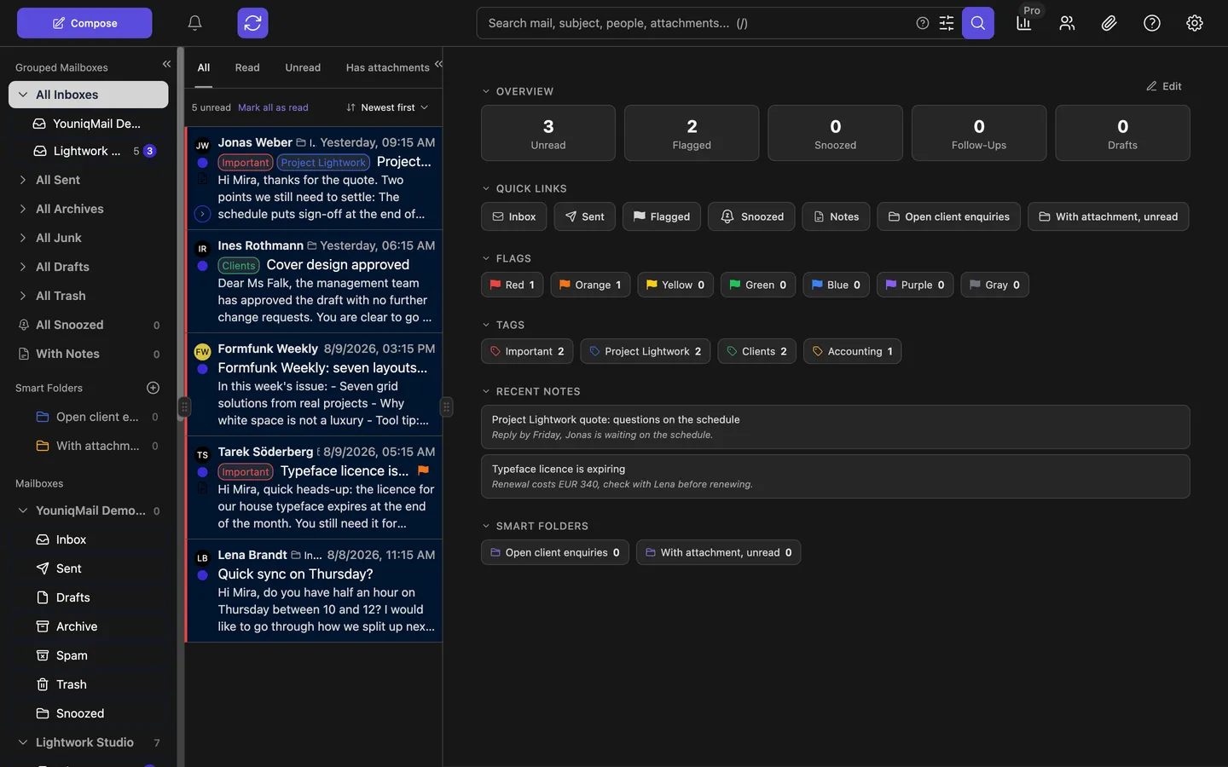Viewport: 1228px width, 767px height.
Task: Expand the All Sent group
Action: click(23, 180)
